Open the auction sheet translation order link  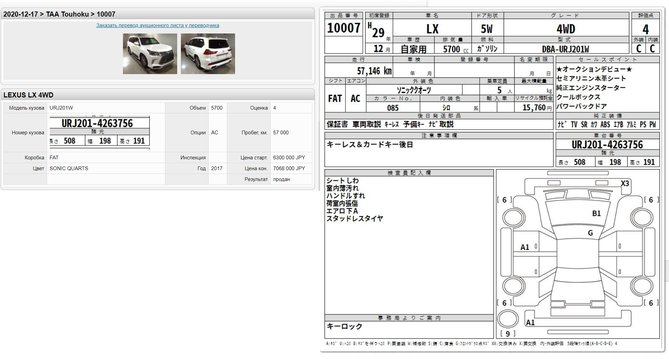coord(158,25)
